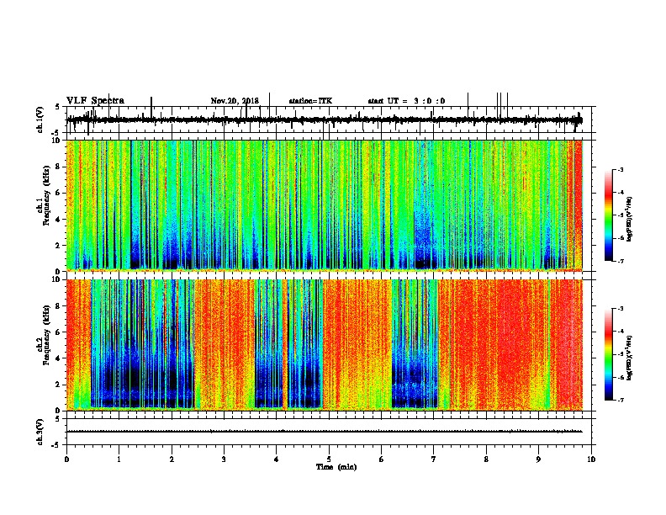Click the 'start UT = 3 : 0 : 0' text
Image resolution: width=666 pixels, height=515 pixels.
coord(406,101)
